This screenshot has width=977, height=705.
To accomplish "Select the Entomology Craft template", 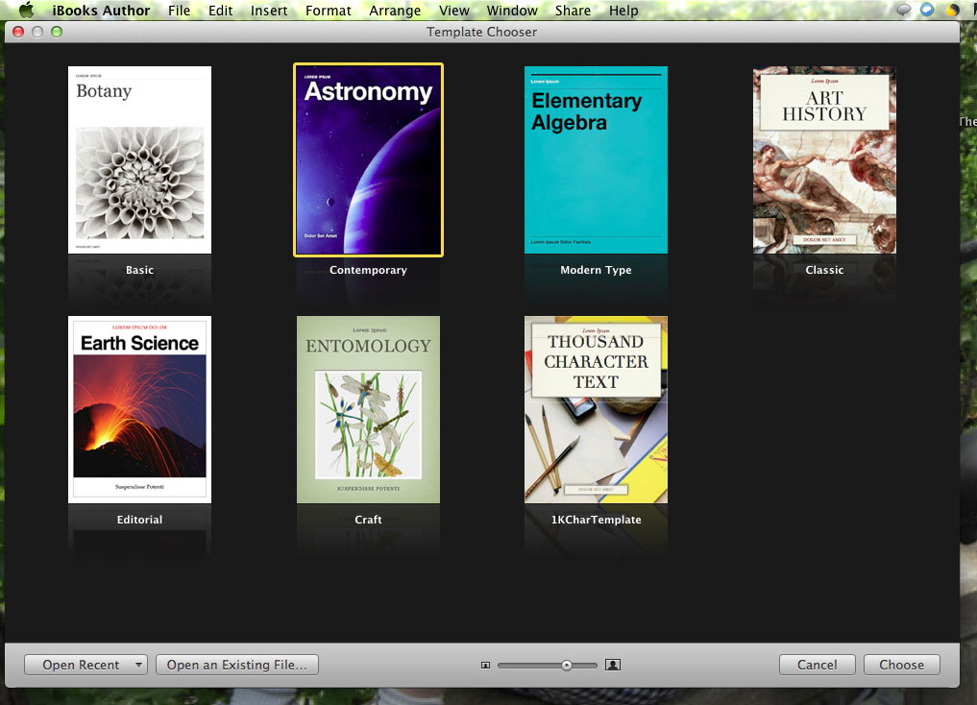I will point(368,409).
